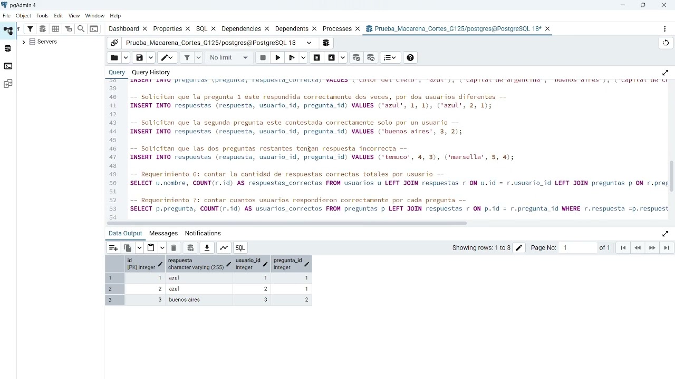Switch to the Query History tab
The width and height of the screenshot is (675, 379).
[151, 73]
